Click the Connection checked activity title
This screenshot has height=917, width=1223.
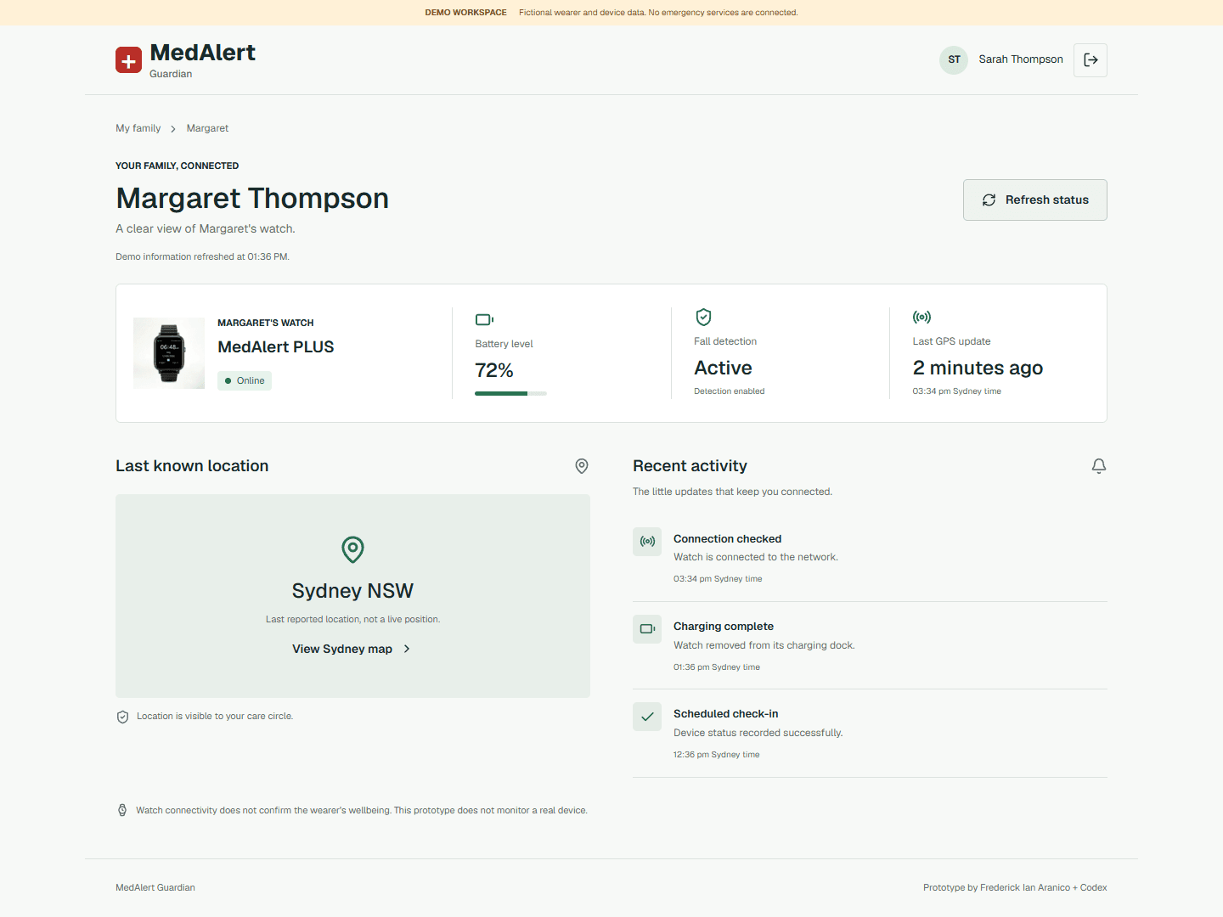coord(727,539)
